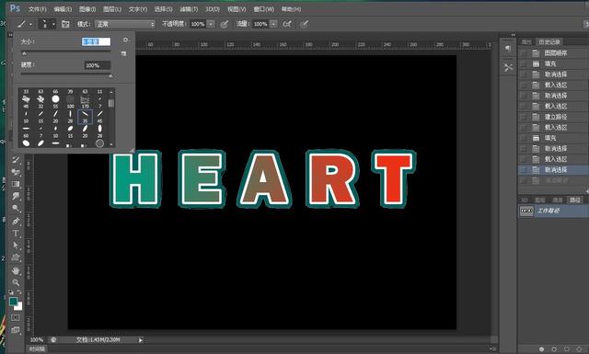This screenshot has height=354, width=589.
Task: Expand the toolbar double arrow
Action: (10, 35)
